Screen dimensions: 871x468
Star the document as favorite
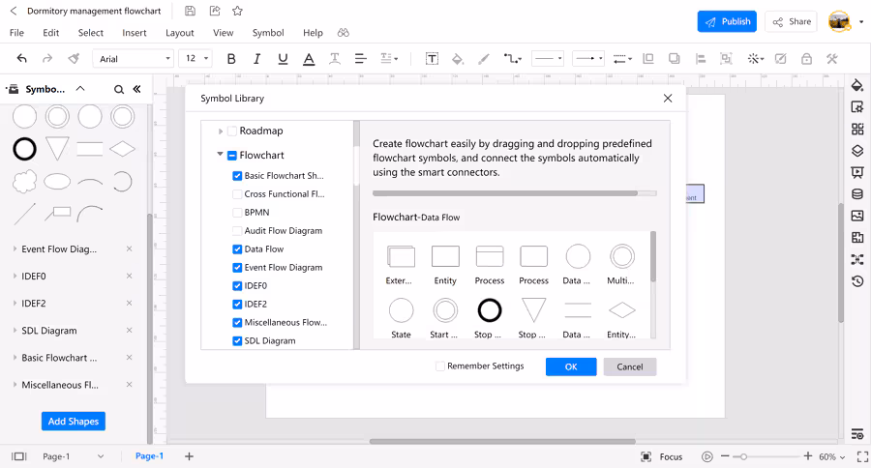click(238, 11)
